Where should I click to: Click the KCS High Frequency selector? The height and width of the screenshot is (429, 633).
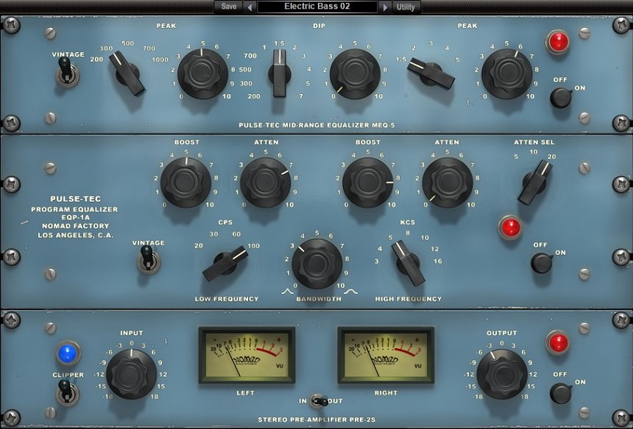408,264
